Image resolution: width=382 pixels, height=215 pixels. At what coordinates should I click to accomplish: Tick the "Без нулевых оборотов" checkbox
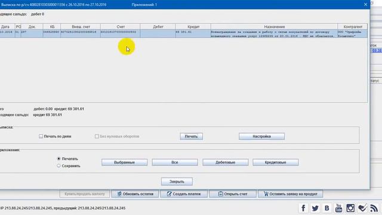(x=97, y=136)
